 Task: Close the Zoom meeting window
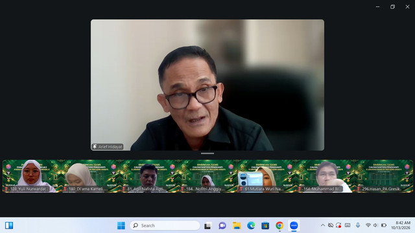(x=407, y=7)
